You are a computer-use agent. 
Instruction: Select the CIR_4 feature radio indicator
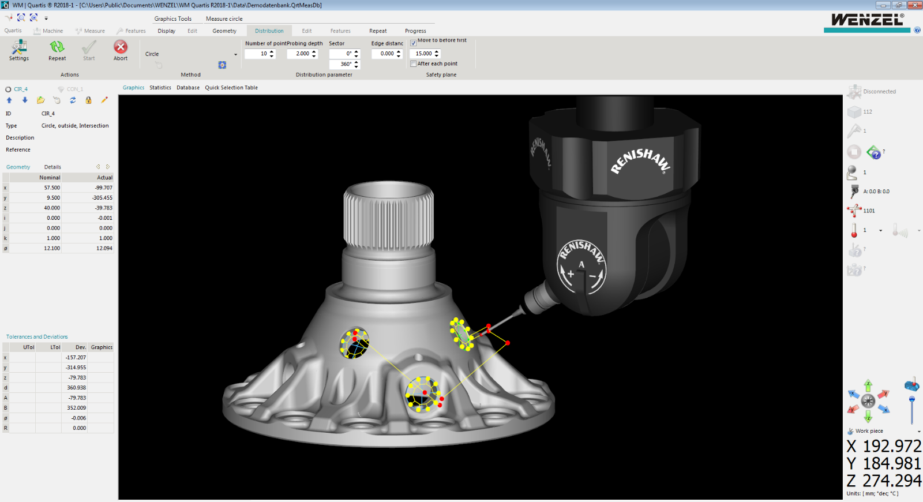coord(9,89)
